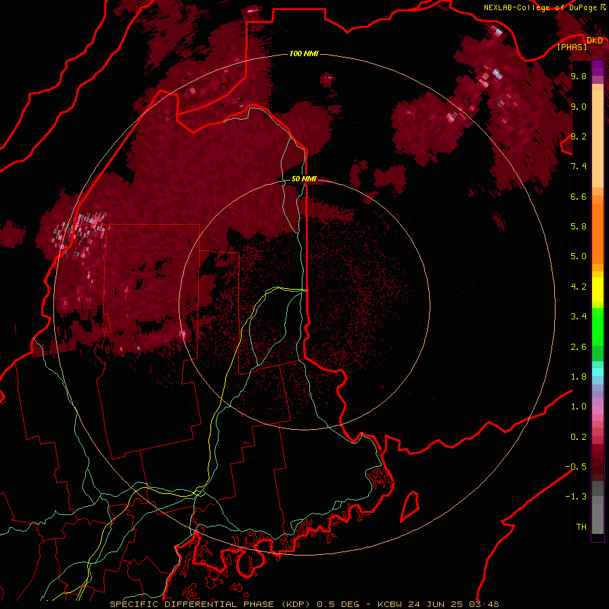This screenshot has width=609, height=609.
Task: Click the 9.8 value on color scale
Action: click(x=579, y=76)
